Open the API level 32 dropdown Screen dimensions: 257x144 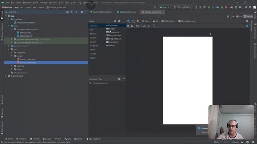[x=156, y=21]
